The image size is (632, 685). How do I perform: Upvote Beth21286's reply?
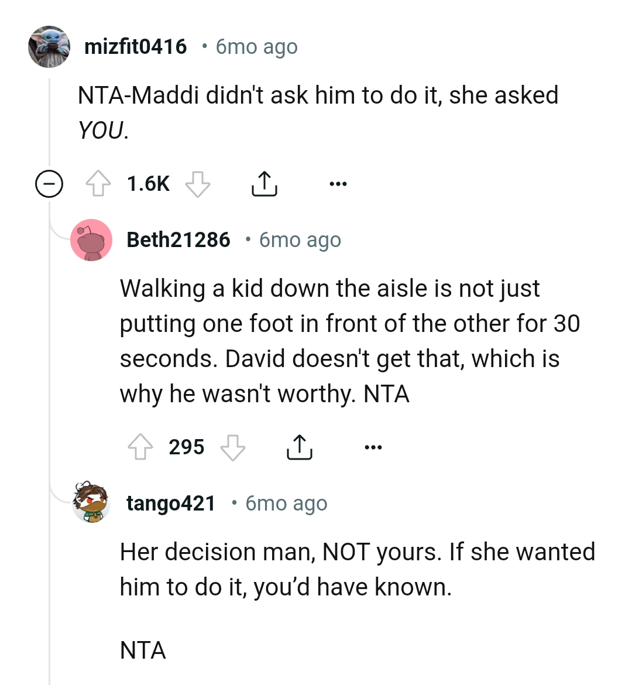pos(140,447)
